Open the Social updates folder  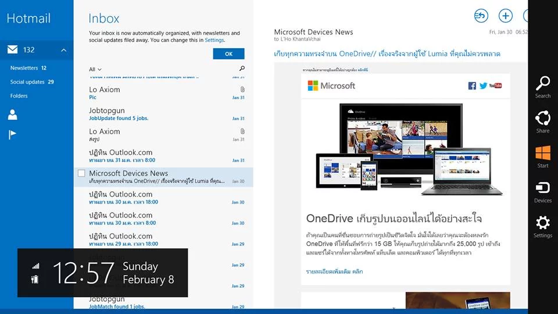[x=31, y=82]
